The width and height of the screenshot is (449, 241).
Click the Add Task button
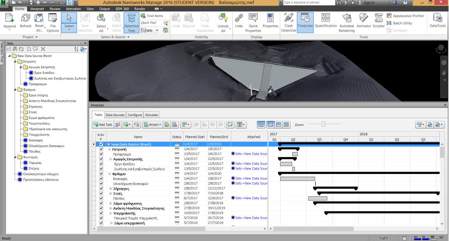[x=103, y=125]
